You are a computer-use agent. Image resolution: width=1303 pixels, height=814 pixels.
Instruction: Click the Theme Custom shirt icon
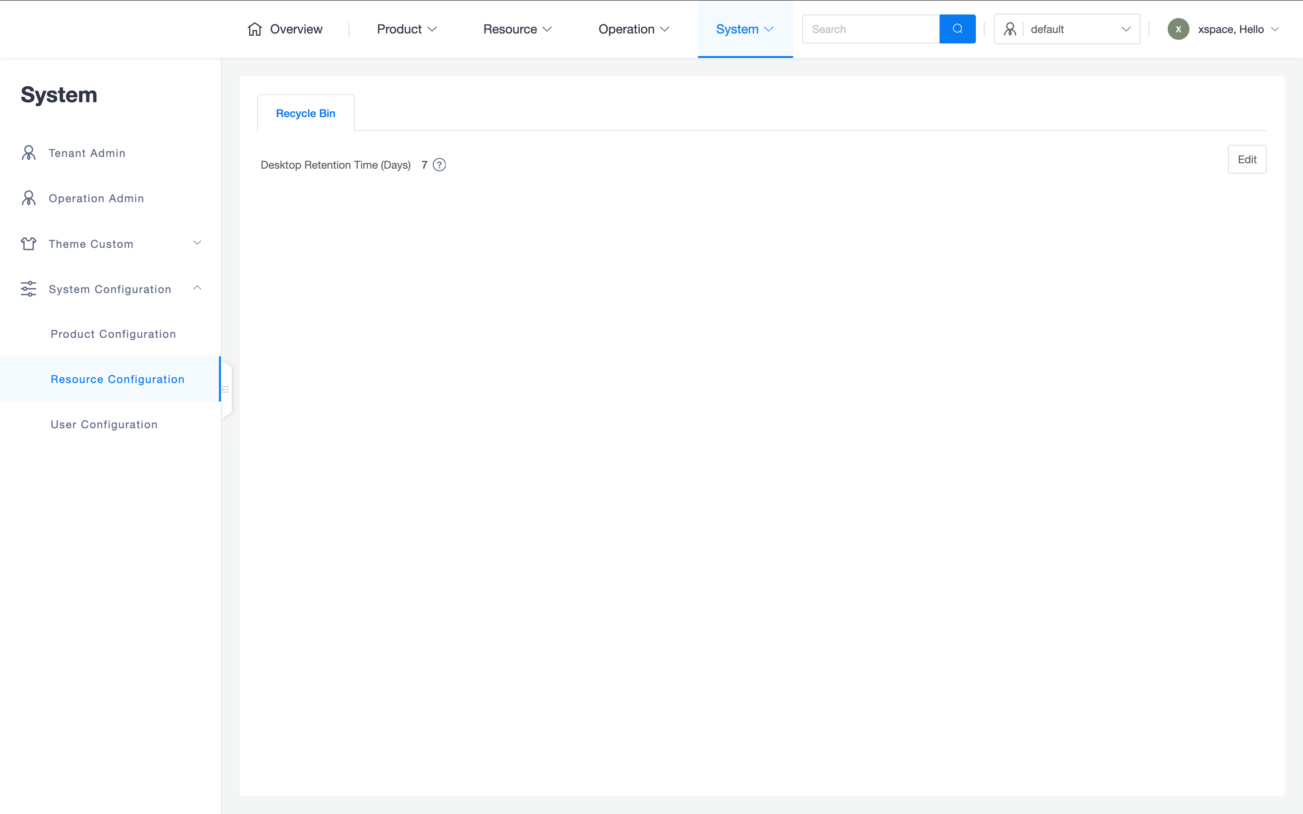(x=29, y=244)
